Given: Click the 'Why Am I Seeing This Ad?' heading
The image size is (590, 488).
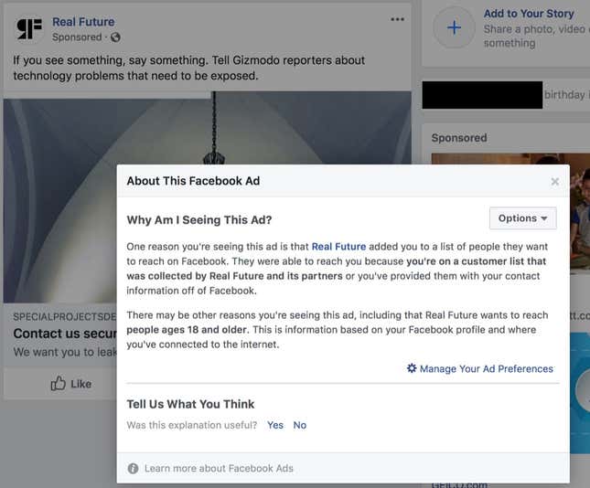Looking at the screenshot, I should 199,220.
